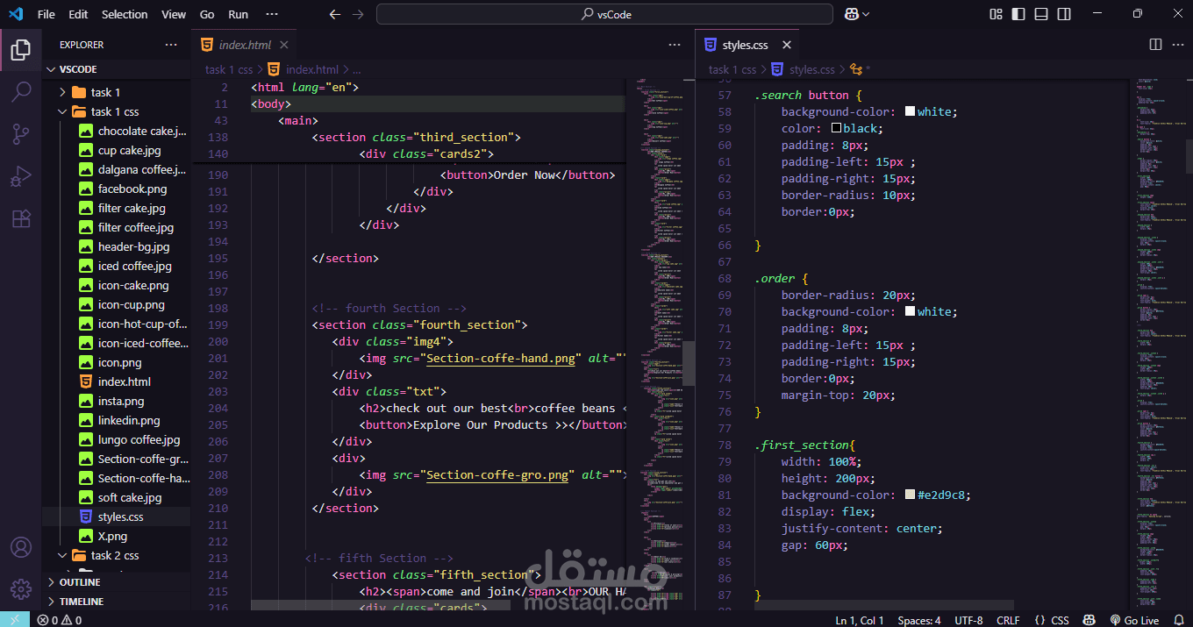Open the Manage gear settings
The width and height of the screenshot is (1193, 627).
[21, 588]
